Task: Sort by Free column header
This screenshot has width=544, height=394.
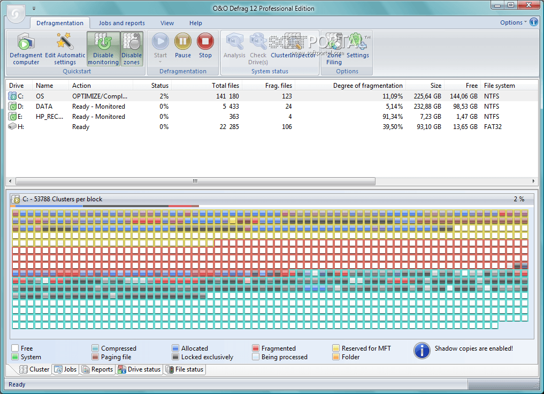Action: coord(463,86)
